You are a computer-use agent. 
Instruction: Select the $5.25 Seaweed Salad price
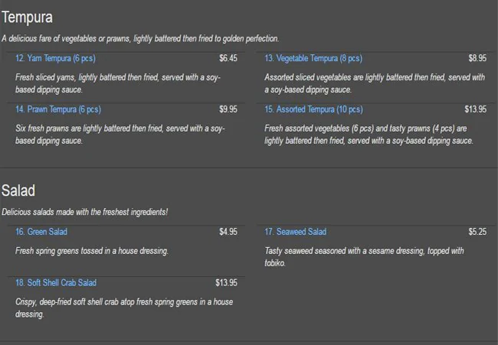[477, 232]
